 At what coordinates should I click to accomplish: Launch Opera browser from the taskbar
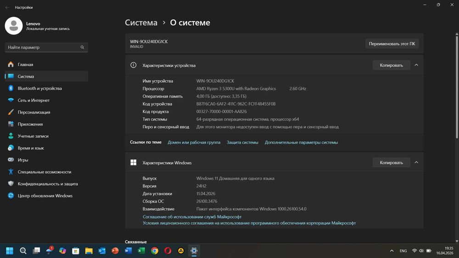click(168, 251)
